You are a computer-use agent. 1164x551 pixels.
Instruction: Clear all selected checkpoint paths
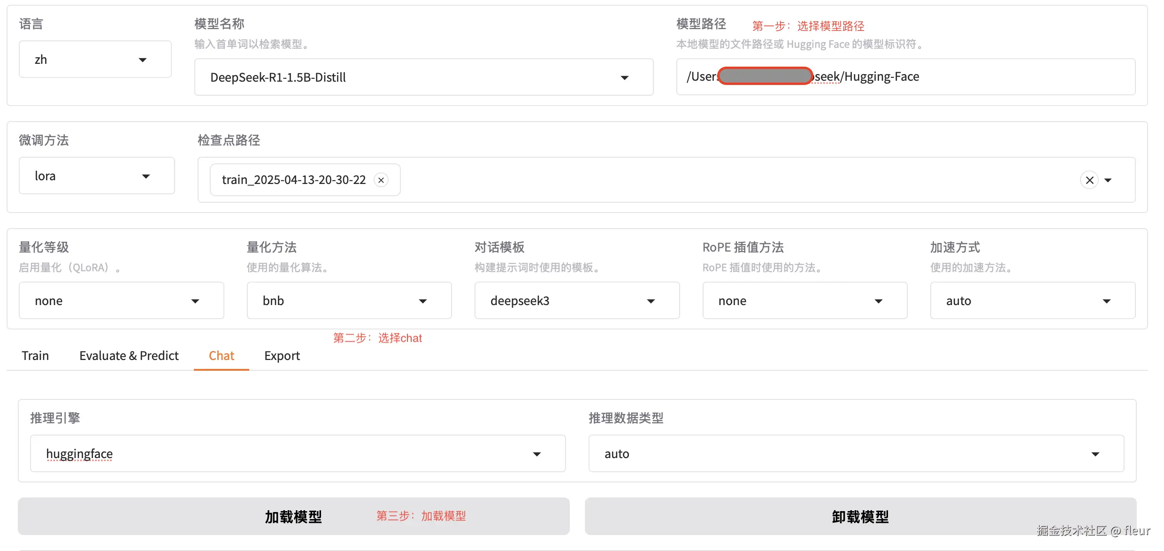pyautogui.click(x=1089, y=180)
